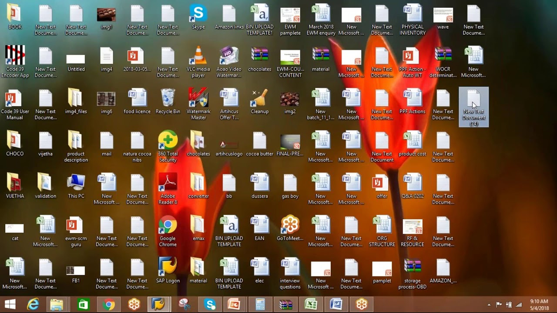Viewport: 557px width, 313px height.
Task: Select the interview questions document
Action: (x=290, y=273)
